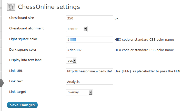This screenshot has height=111, width=182.
Task: Click the Light square color label
Action: point(23,39)
